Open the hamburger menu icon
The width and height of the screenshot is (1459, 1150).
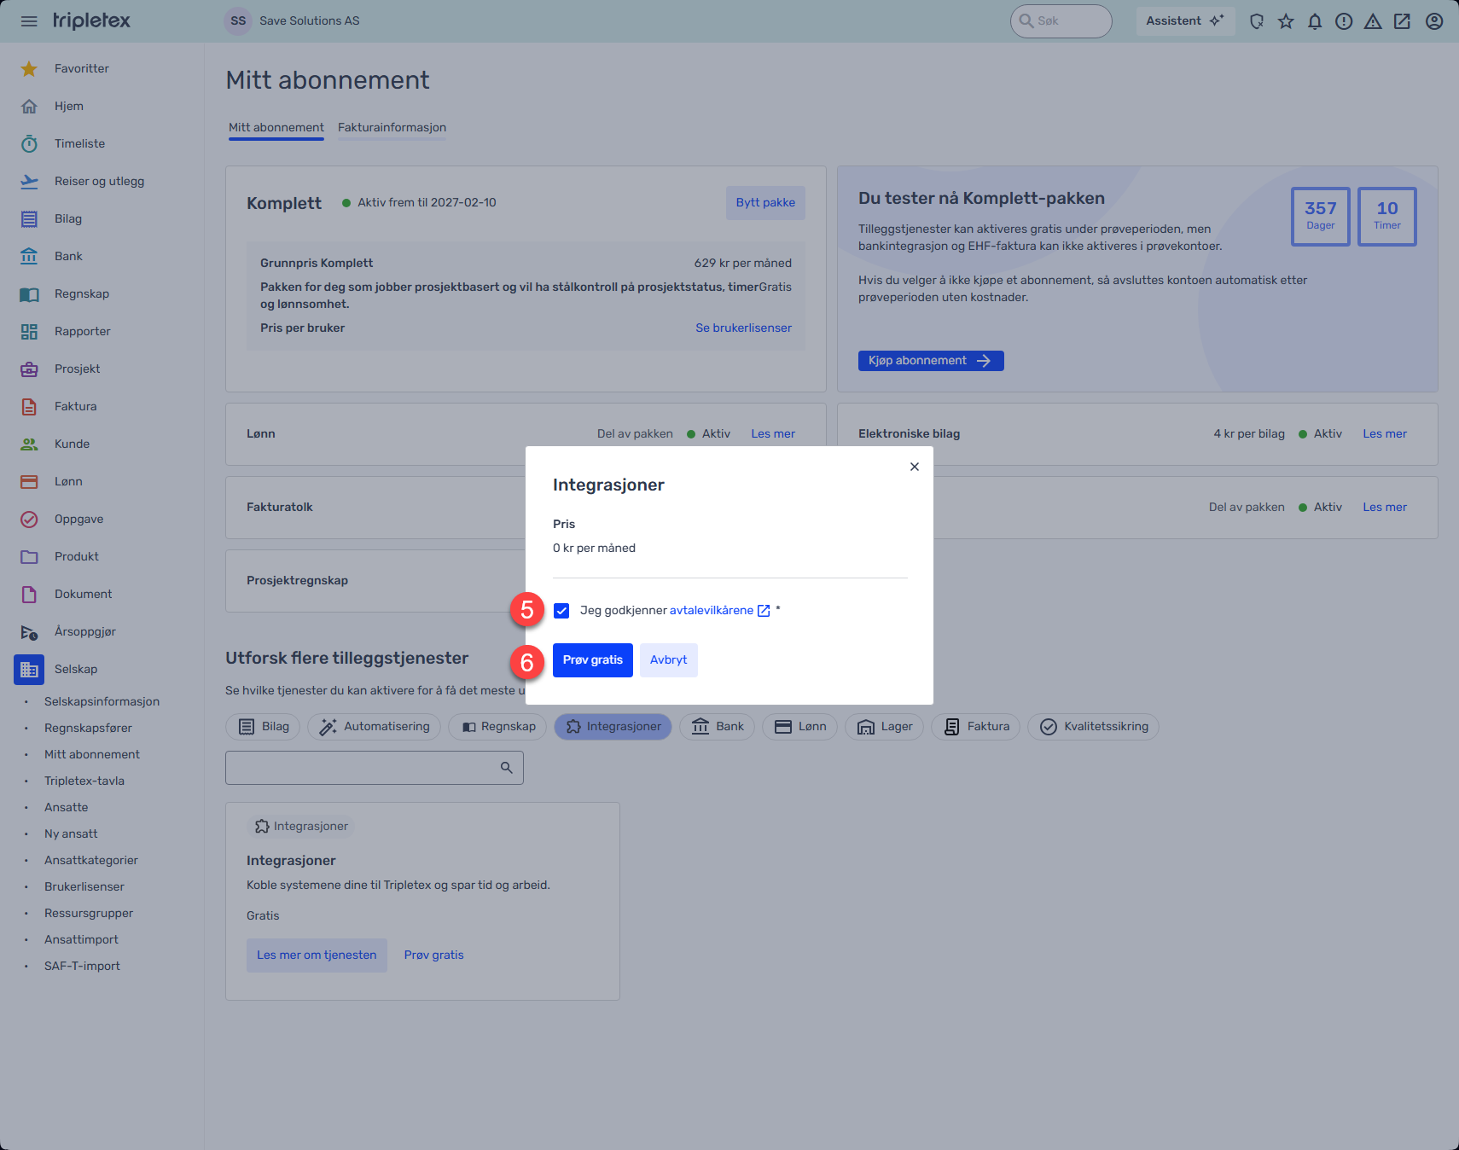tap(29, 21)
